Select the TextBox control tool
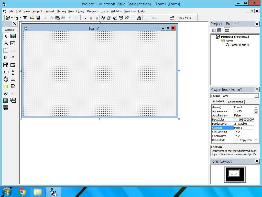This screenshot has height=197, width=262. tap(13, 43)
